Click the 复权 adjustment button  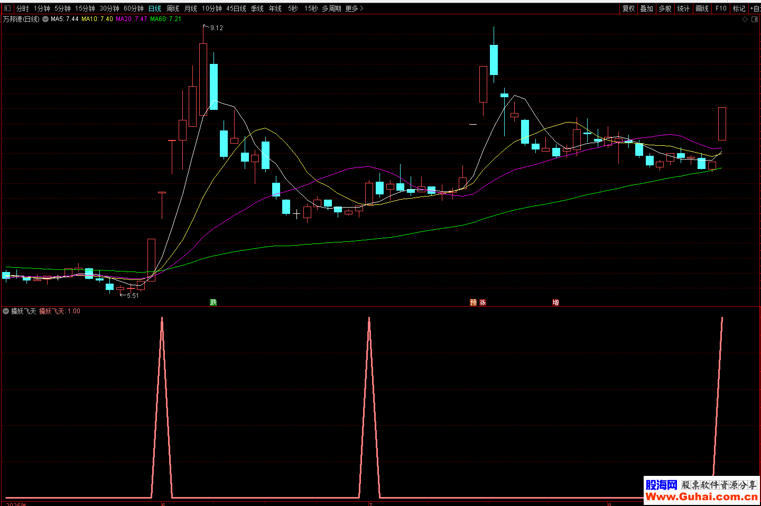coord(628,8)
